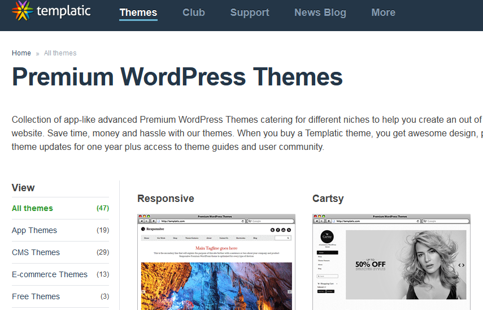Click the Cartsy 50% OFF preview image
The height and width of the screenshot is (310, 483).
click(406, 264)
